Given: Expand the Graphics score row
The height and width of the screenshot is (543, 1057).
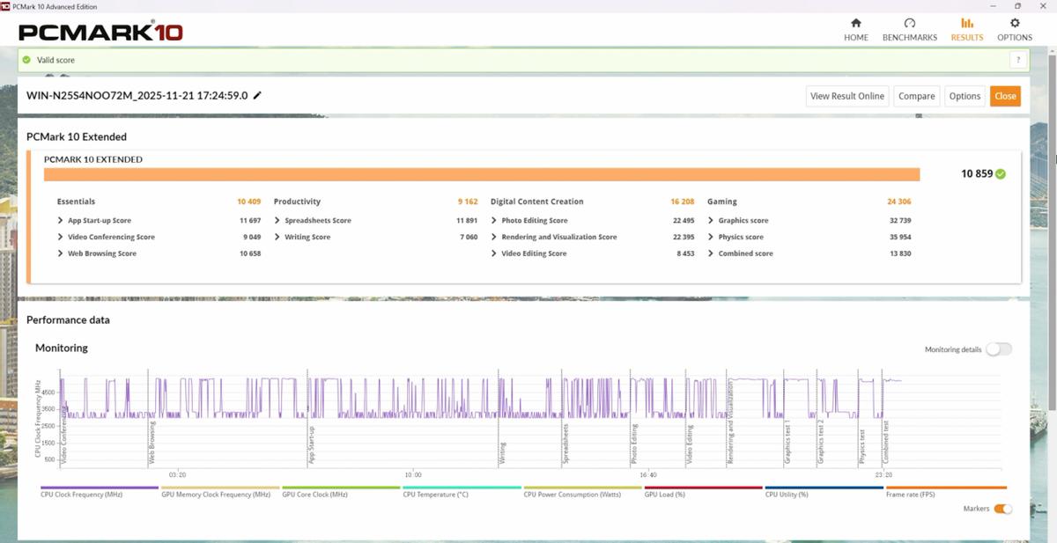Looking at the screenshot, I should click(x=711, y=221).
